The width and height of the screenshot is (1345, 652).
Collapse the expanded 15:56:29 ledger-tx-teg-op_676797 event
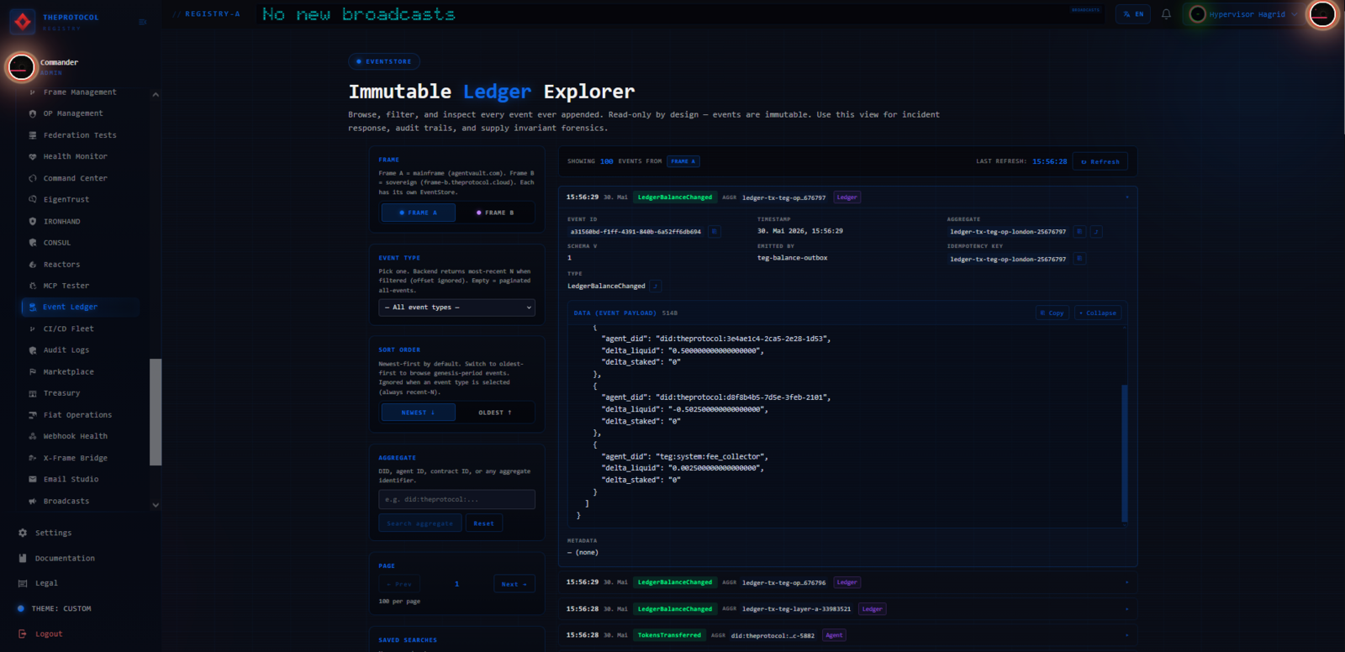point(847,197)
